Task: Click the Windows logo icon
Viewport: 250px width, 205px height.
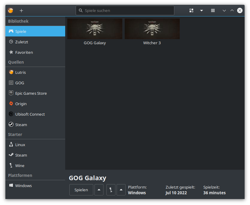Action: pos(11,185)
